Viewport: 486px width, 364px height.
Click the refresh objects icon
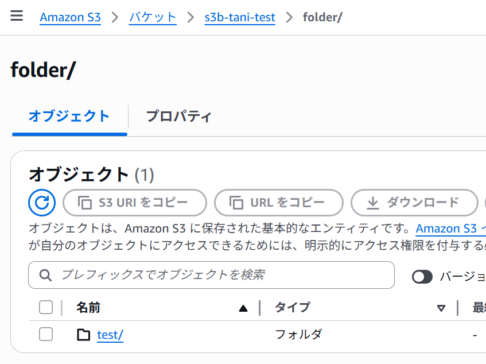point(42,202)
